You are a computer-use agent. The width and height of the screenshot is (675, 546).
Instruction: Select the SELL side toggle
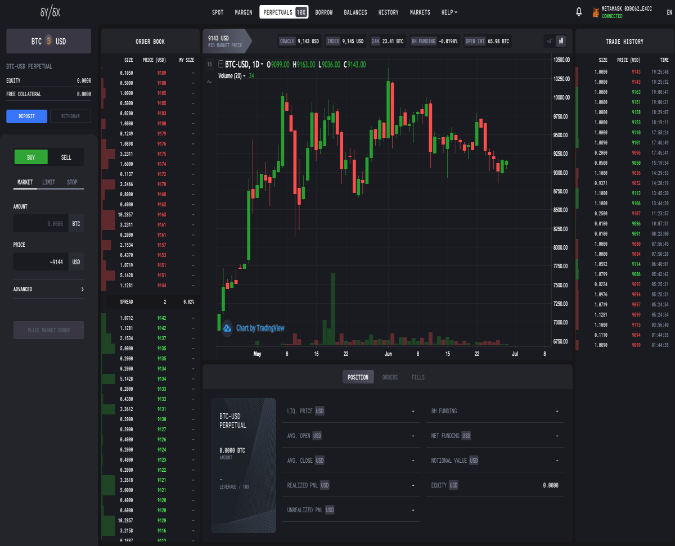66,157
